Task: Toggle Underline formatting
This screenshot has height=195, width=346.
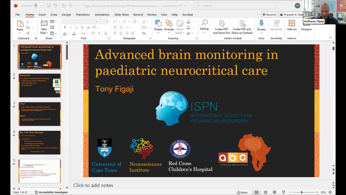Action: pyautogui.click(x=76, y=27)
